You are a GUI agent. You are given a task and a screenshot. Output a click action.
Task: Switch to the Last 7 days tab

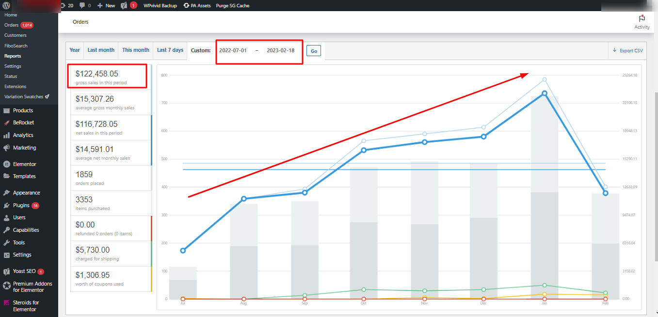tap(170, 50)
